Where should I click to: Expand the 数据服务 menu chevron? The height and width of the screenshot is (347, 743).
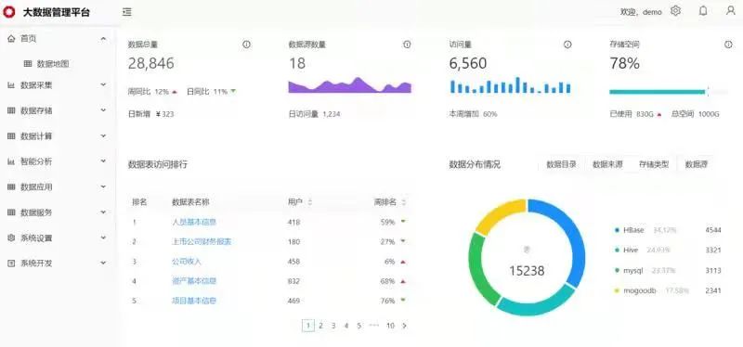103,212
